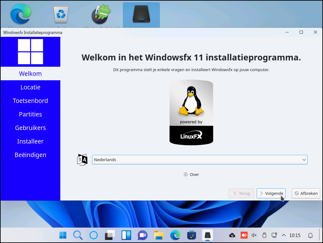Image resolution: width=323 pixels, height=243 pixels.
Task: Go to the Locatie step
Action: pyautogui.click(x=30, y=87)
